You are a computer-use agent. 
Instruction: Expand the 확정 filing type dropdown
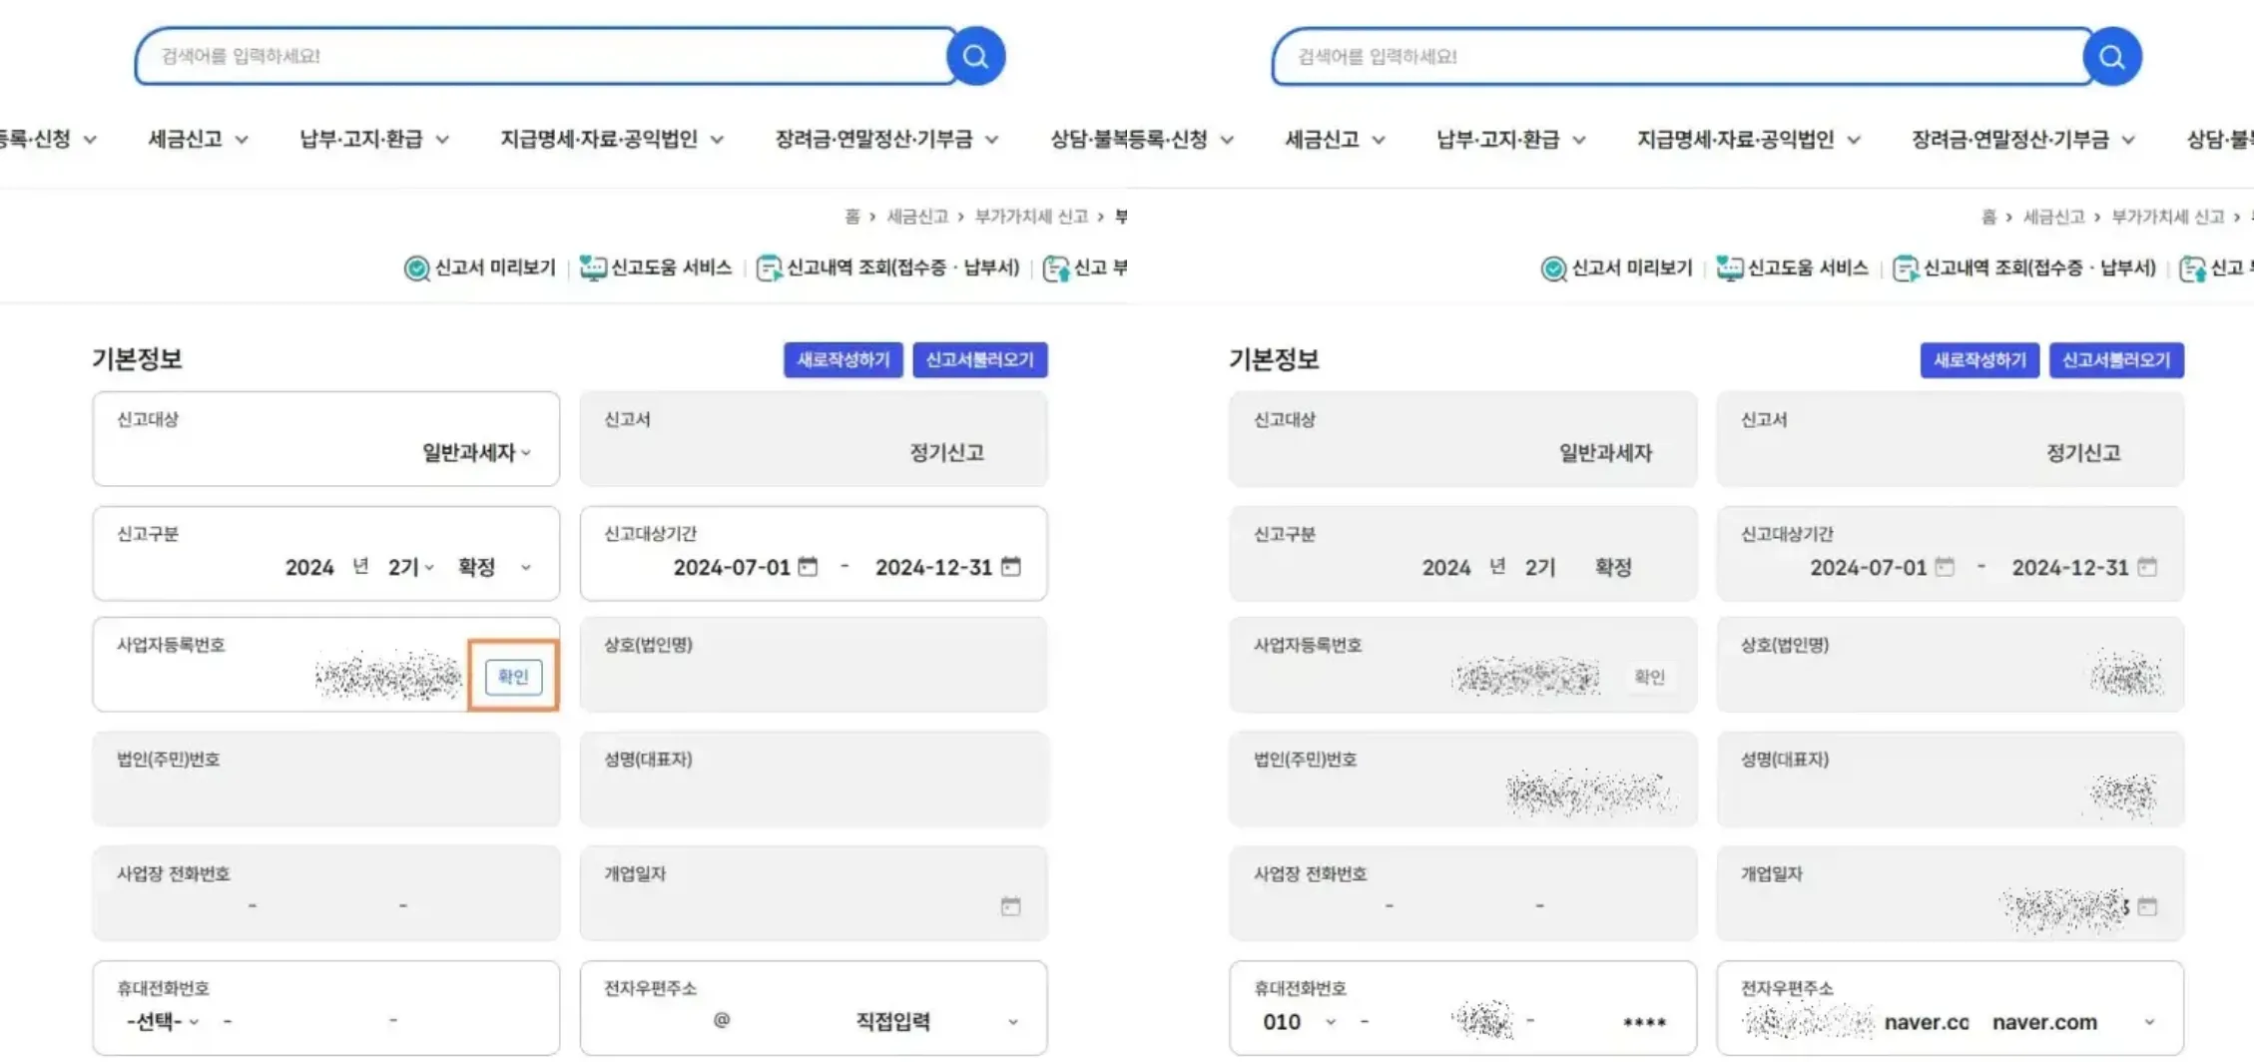526,567
